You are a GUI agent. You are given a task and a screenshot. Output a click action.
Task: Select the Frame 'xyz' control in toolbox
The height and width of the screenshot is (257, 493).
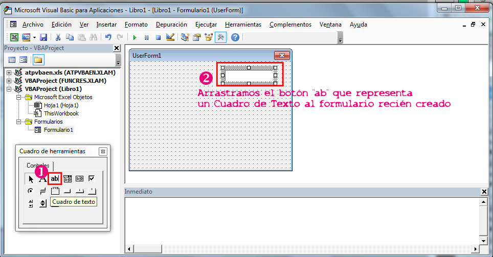click(x=55, y=191)
